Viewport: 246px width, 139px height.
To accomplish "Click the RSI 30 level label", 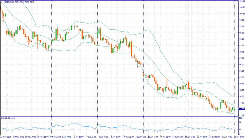I will pos(240,129).
